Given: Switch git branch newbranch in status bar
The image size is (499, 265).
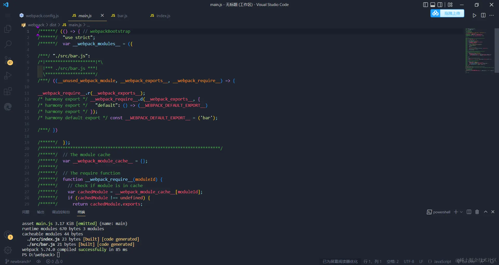Looking at the screenshot, I should [x=18, y=261].
